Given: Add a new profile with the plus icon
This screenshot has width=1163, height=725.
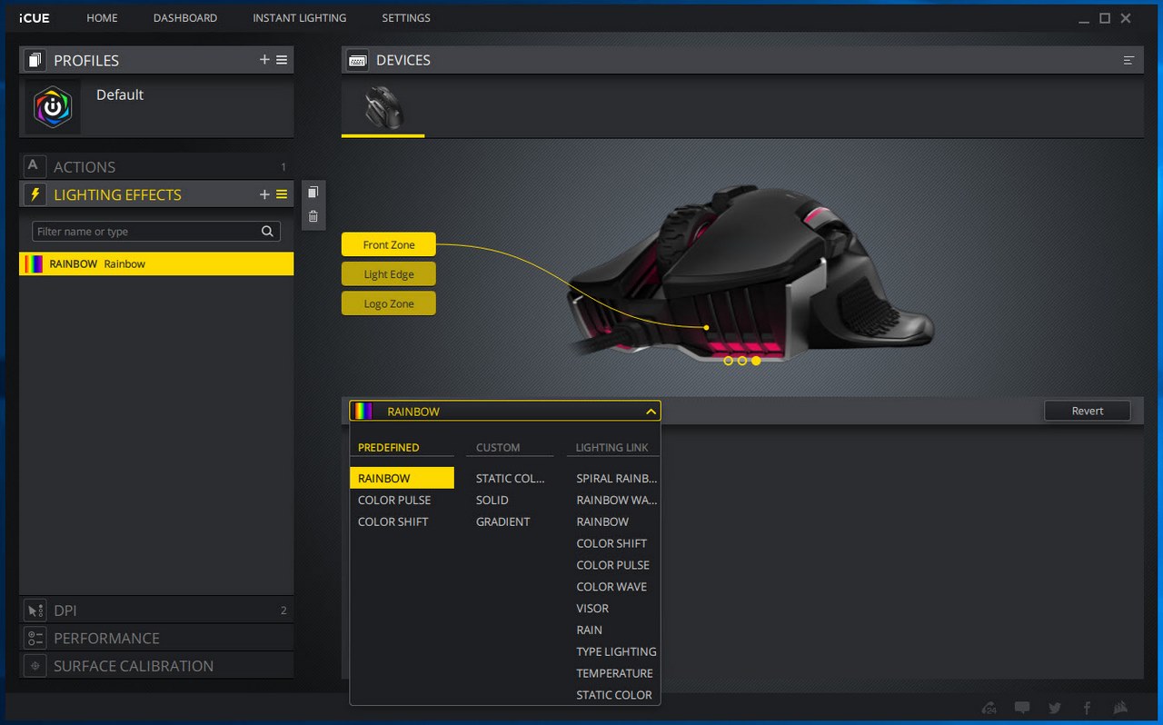Looking at the screenshot, I should tap(264, 60).
